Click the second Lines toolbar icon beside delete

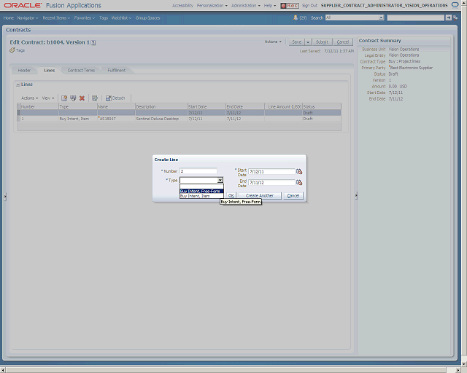click(73, 98)
